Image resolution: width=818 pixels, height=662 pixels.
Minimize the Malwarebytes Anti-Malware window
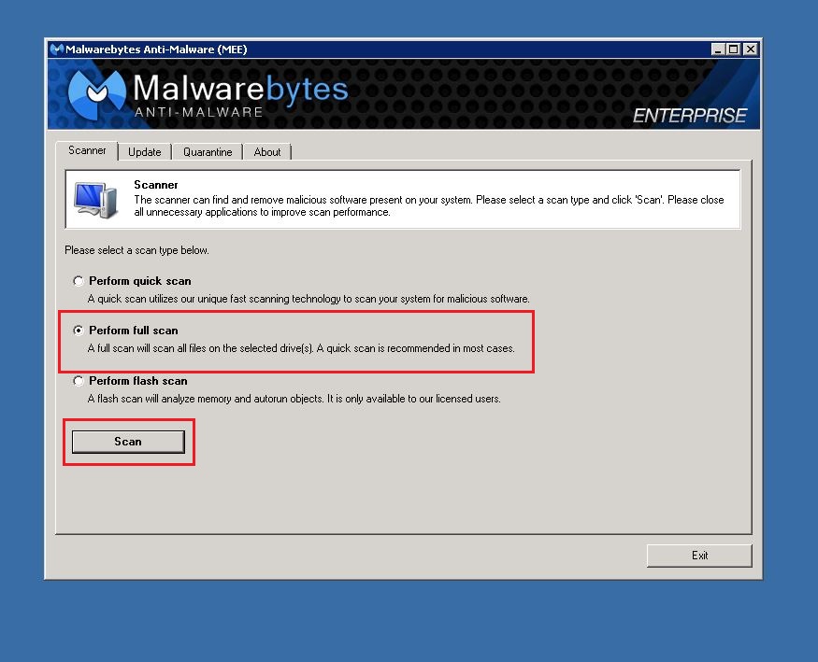[x=718, y=49]
